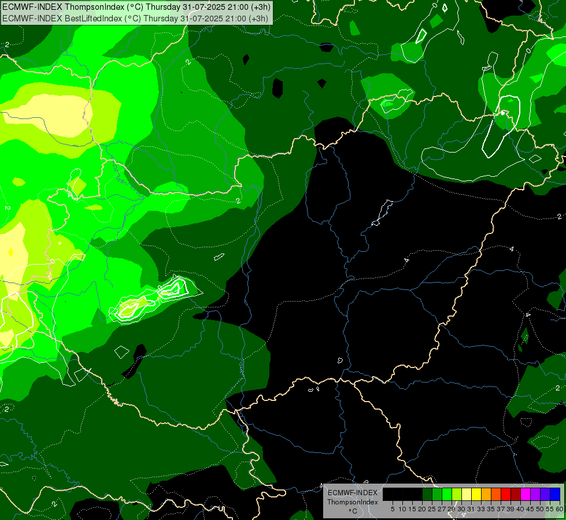The image size is (566, 520).
Task: Click the legend tick value 25
Action: click(x=432, y=509)
